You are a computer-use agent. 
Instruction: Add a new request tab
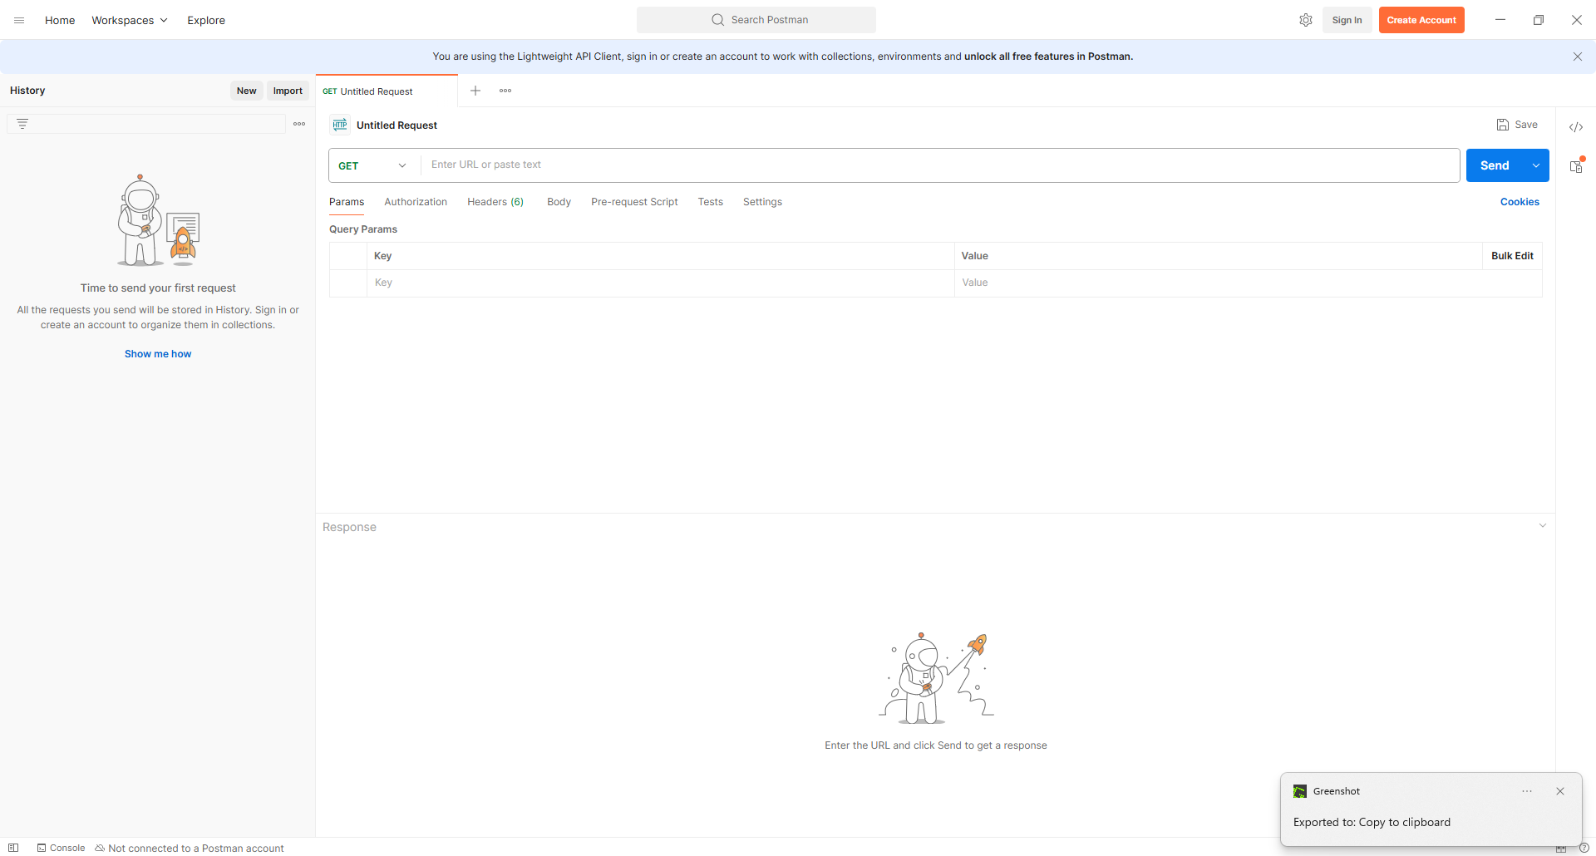pos(475,91)
